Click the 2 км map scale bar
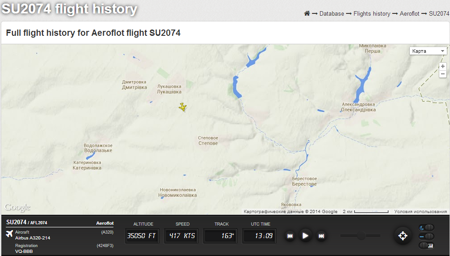The height and width of the screenshot is (256, 450). coord(365,212)
